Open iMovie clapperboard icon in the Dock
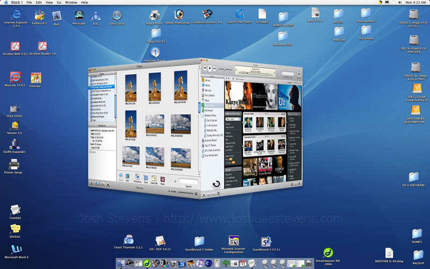Image resolution: width=430 pixels, height=269 pixels. pyautogui.click(x=182, y=264)
